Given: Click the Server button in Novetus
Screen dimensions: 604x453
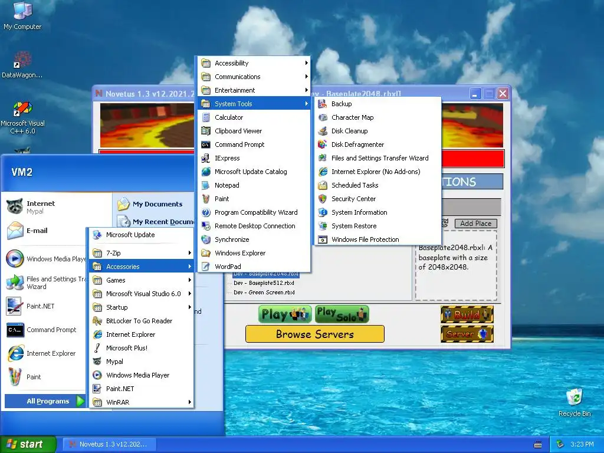Looking at the screenshot, I should click(467, 334).
